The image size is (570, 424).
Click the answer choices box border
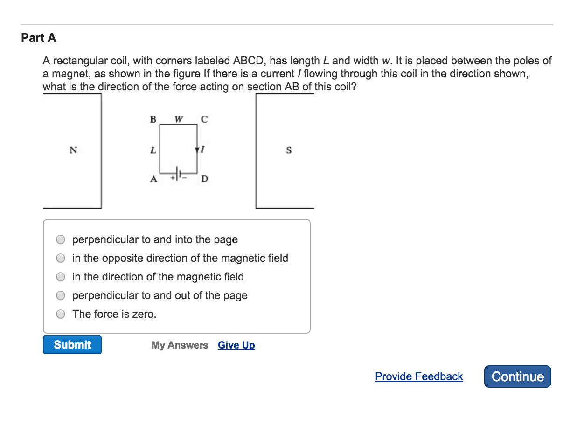coord(177,220)
